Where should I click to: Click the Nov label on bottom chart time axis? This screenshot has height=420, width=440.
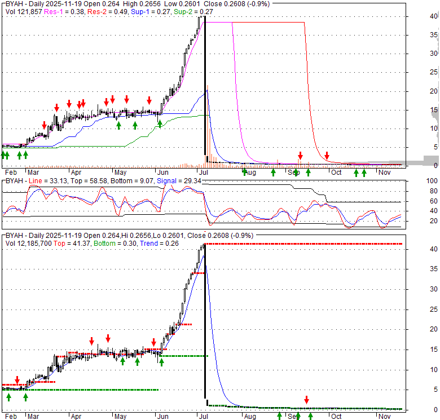point(384,416)
